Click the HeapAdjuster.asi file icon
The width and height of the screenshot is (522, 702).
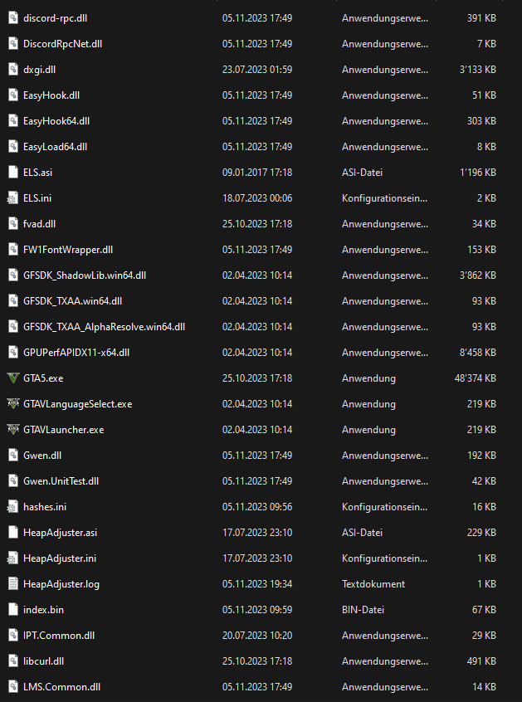coord(13,533)
